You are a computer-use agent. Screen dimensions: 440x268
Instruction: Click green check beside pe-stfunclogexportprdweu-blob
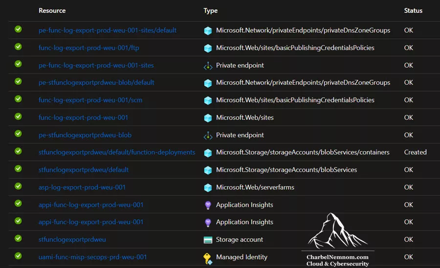point(18,134)
